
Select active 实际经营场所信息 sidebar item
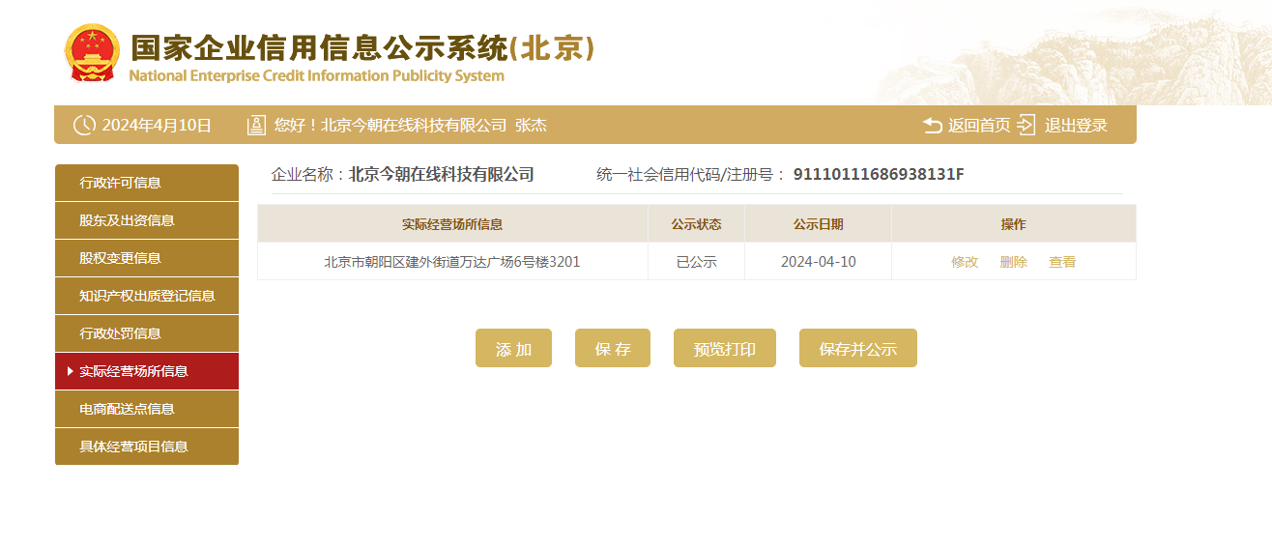click(147, 371)
